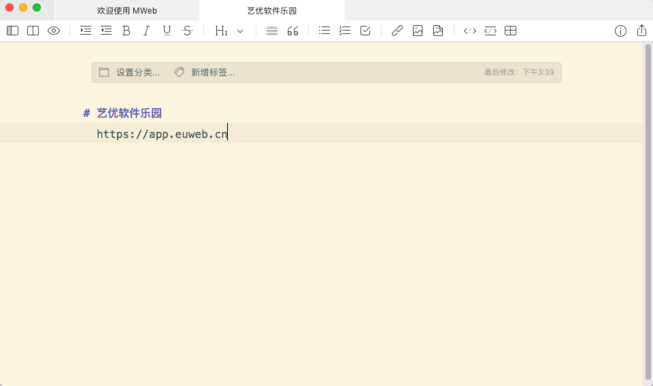Insert image button
The image size is (653, 386).
418,31
